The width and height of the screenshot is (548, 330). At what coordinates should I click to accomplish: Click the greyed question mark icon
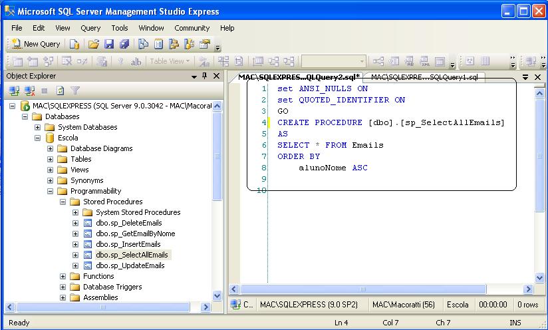120,62
